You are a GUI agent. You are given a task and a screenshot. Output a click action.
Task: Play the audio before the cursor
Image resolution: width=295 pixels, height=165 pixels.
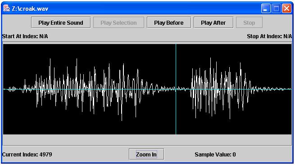(169, 23)
